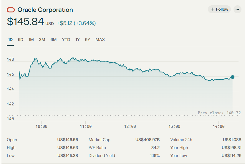Viewport: 245px width, 164px height.
Task: Open the three-dot more options menu
Action: [237, 9]
